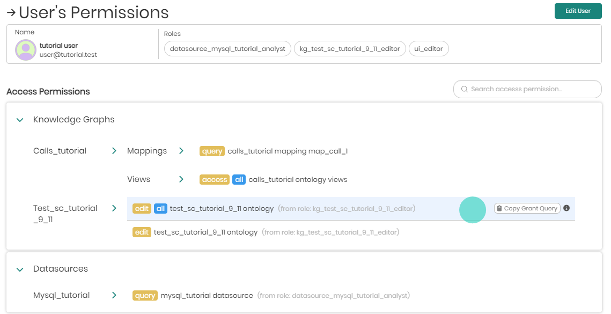Select the ui_editor role chip
This screenshot has width=611, height=314.
pos(429,49)
